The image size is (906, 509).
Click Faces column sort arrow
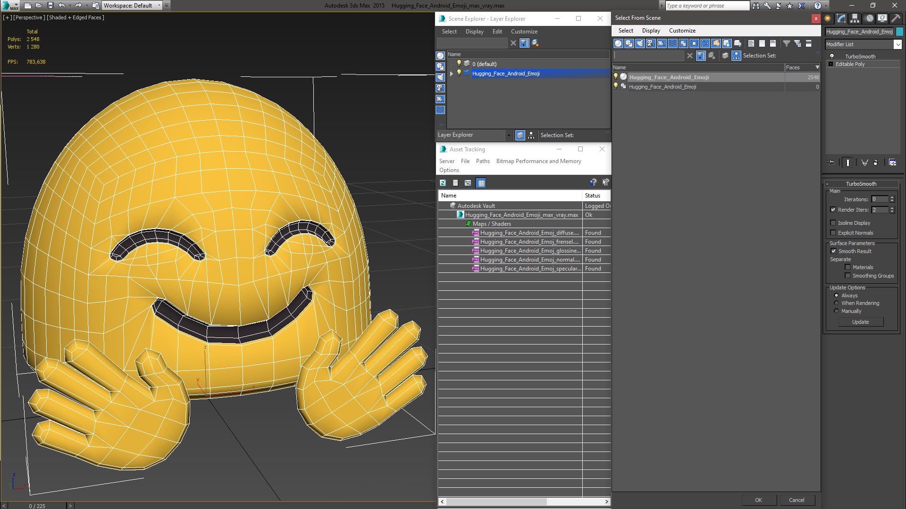[x=817, y=67]
